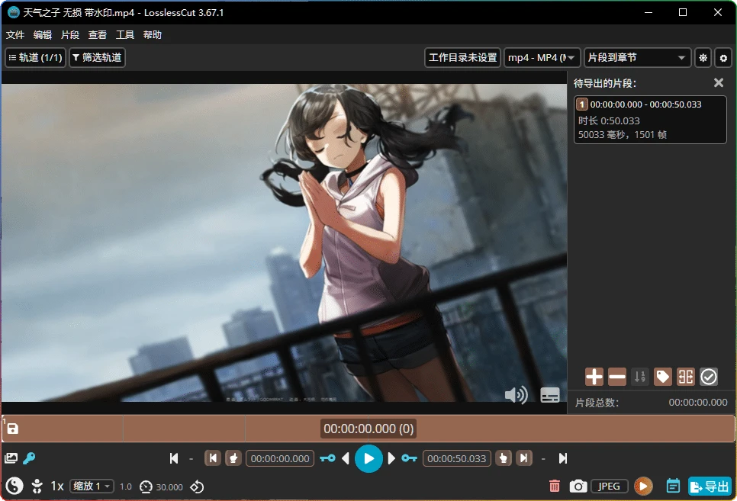Open the mp4 - MP4 output format dropdown
The width and height of the screenshot is (737, 501).
tap(541, 57)
